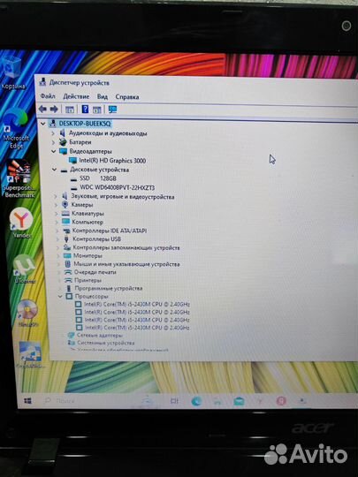Viewport: 358px width, 477px height.
Task: Open the Действие menu
Action: click(76, 96)
